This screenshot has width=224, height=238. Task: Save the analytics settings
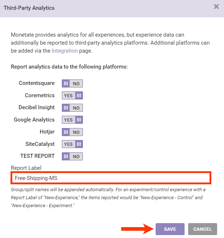pyautogui.click(x=170, y=229)
